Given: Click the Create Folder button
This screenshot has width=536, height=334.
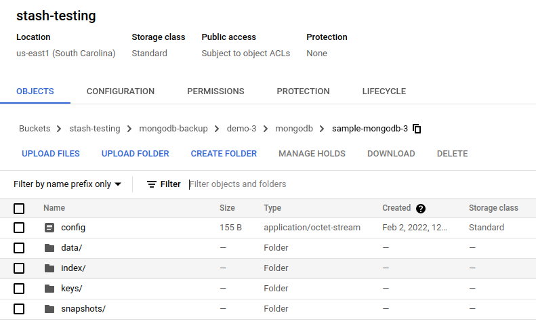Looking at the screenshot, I should tap(224, 154).
